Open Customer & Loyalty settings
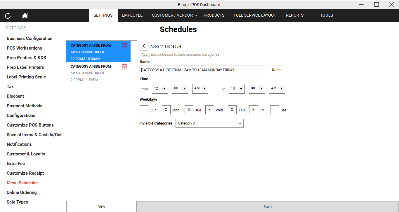 (x=26, y=154)
